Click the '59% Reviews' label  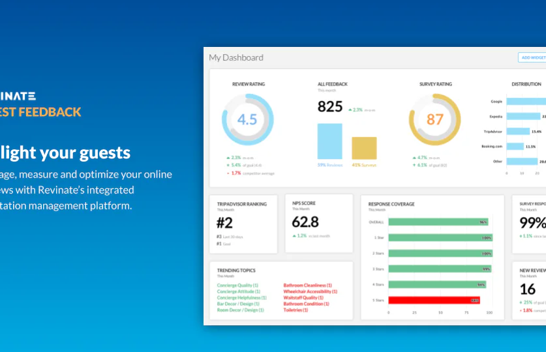tap(330, 165)
